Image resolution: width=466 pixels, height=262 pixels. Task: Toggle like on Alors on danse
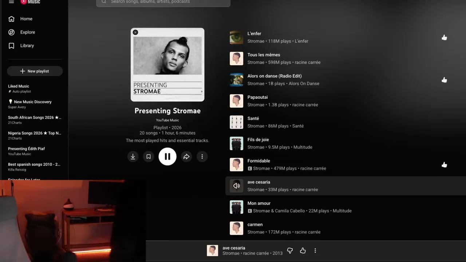pos(444,80)
